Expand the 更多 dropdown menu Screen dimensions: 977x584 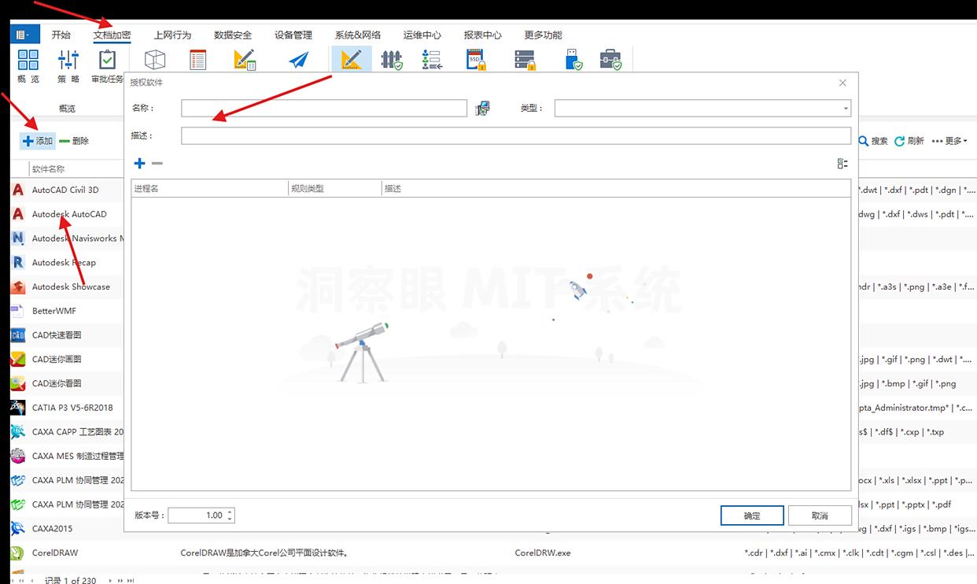[949, 141]
